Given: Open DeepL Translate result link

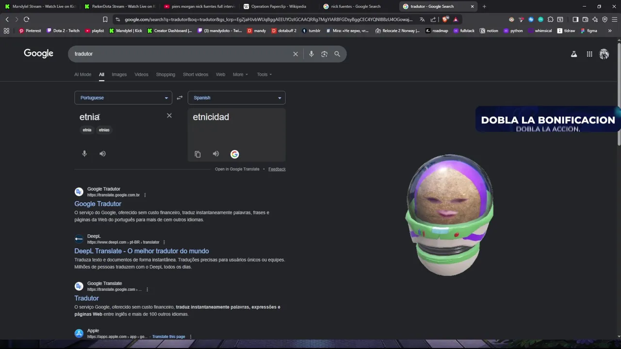Looking at the screenshot, I should coord(142,251).
